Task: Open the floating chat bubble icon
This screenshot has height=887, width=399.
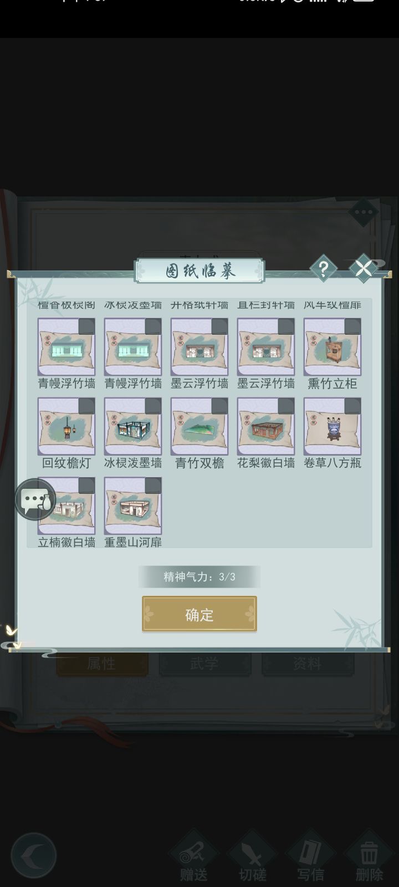Action: pos(35,499)
